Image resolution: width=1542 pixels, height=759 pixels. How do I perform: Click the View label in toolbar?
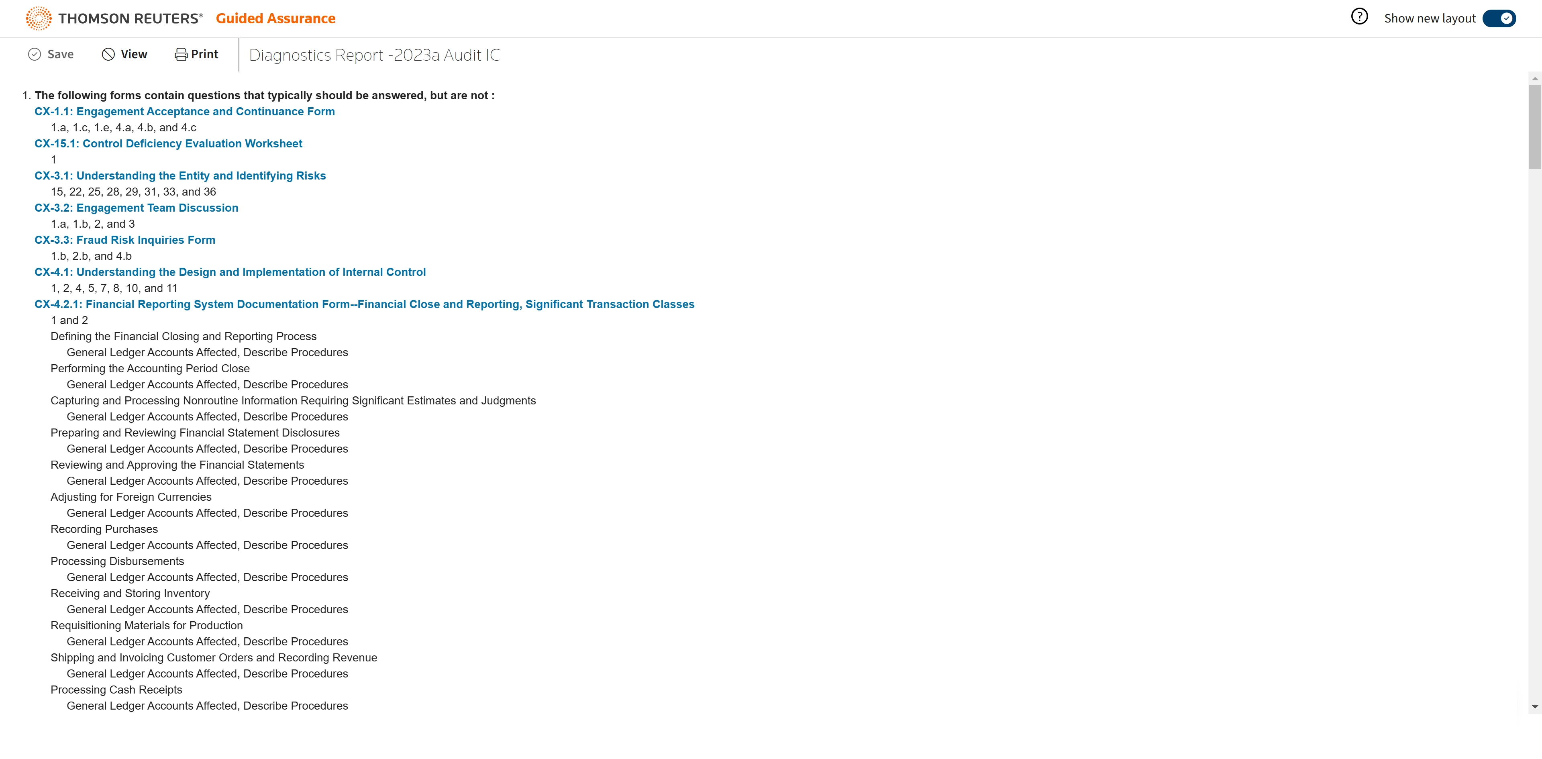coord(134,55)
